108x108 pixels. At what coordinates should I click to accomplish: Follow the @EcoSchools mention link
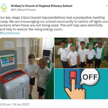pos(10,33)
